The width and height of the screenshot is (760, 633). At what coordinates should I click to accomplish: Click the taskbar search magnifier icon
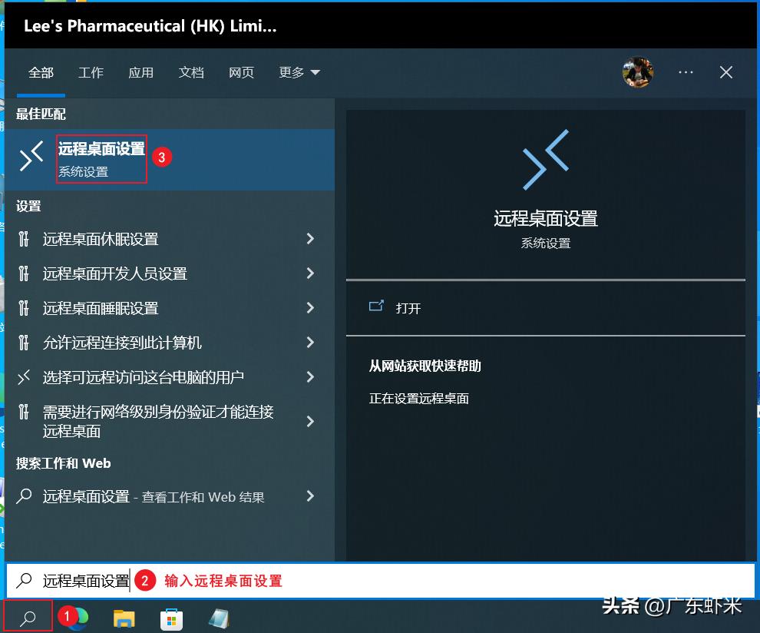pyautogui.click(x=27, y=616)
